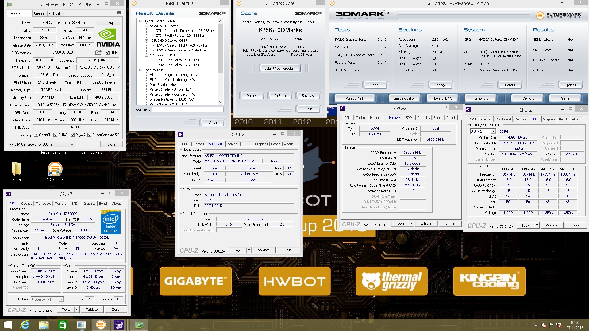Toggle the UEFI checkbox in GPU-Z
The image size is (589, 331).
pyautogui.click(x=108, y=53)
